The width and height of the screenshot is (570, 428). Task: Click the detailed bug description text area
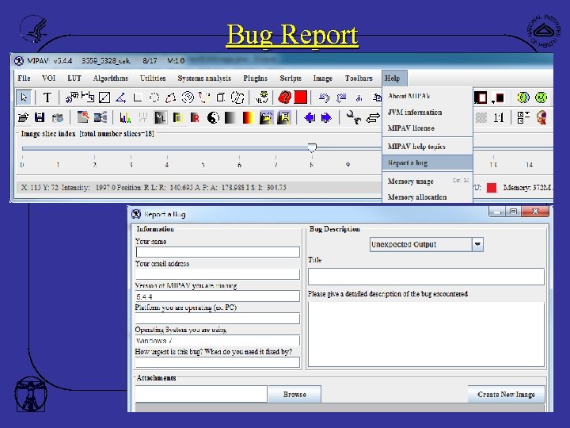coord(426,334)
